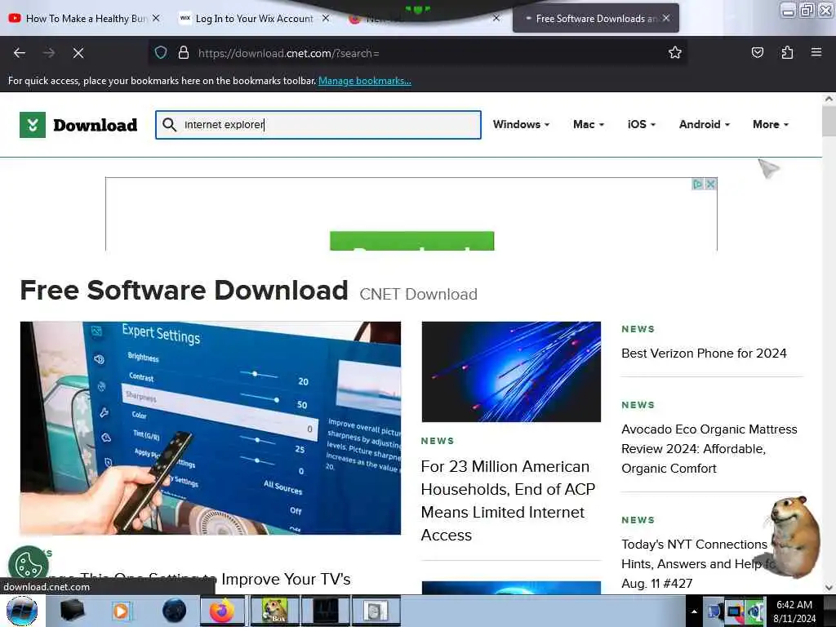Expand the Mac dropdown menu

coord(589,124)
